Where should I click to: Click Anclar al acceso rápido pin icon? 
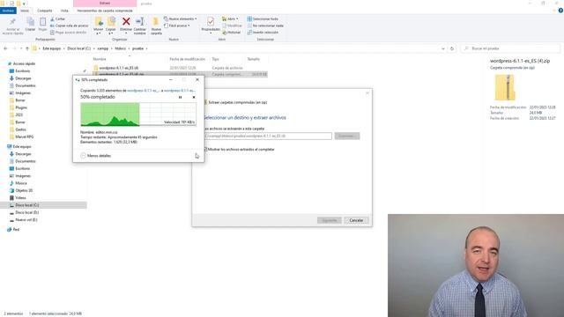(x=12, y=22)
